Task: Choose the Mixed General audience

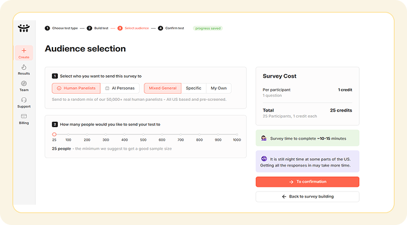Action: (x=162, y=88)
